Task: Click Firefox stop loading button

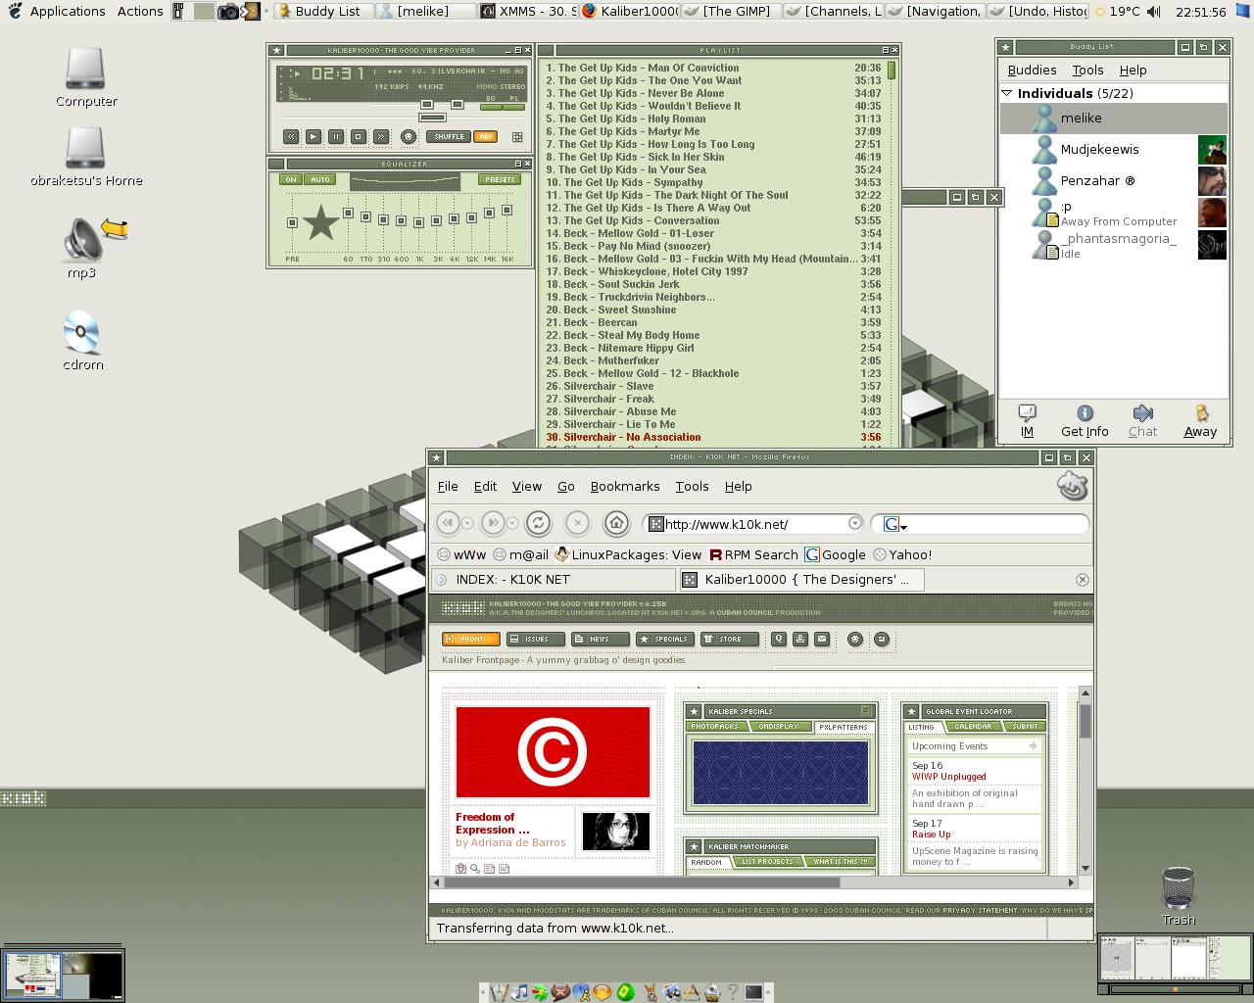Action: [577, 523]
